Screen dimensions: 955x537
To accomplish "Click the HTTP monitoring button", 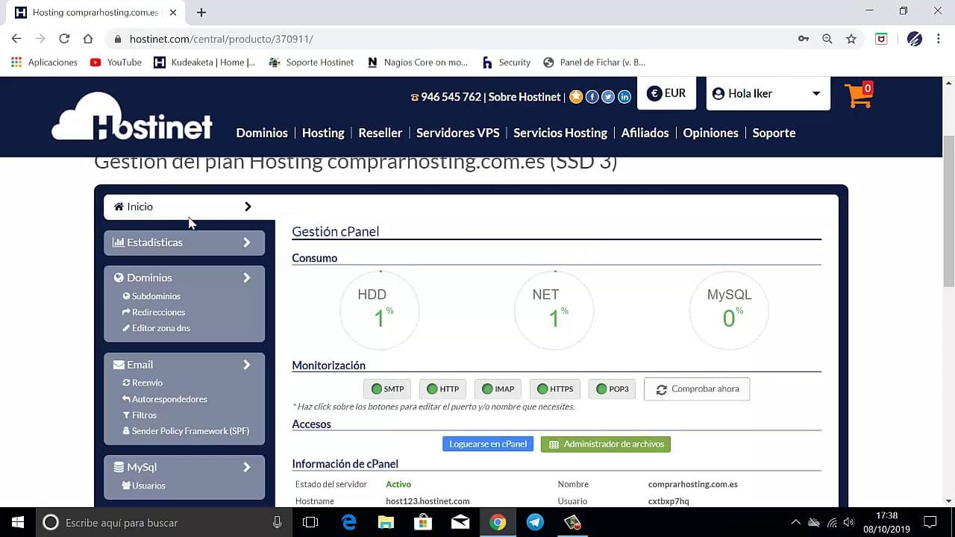I will pyautogui.click(x=442, y=389).
